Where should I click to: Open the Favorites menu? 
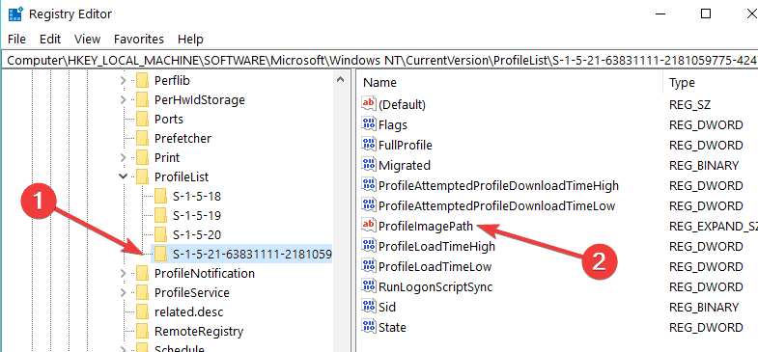(x=139, y=40)
